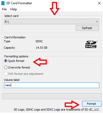The image size is (103, 114).
Task: Click the empty formatting progress bar
Action: click(52, 96)
